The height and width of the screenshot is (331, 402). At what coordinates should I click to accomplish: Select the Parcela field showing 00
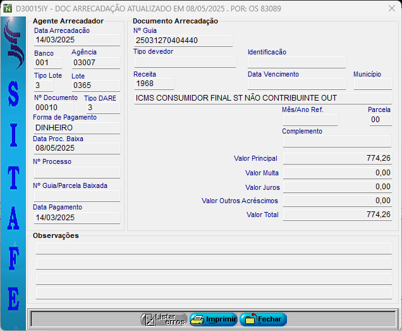pos(381,120)
